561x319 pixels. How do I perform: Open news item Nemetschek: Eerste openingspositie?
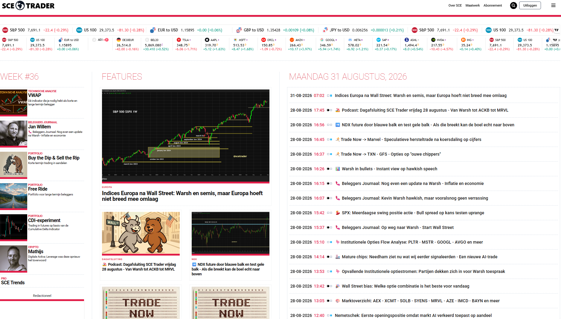coord(413,315)
